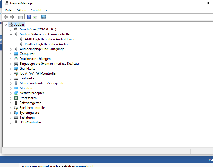Click the Forward arrow toolbar icon
Viewport: 213px width, 167px height.
[x=12, y=17]
